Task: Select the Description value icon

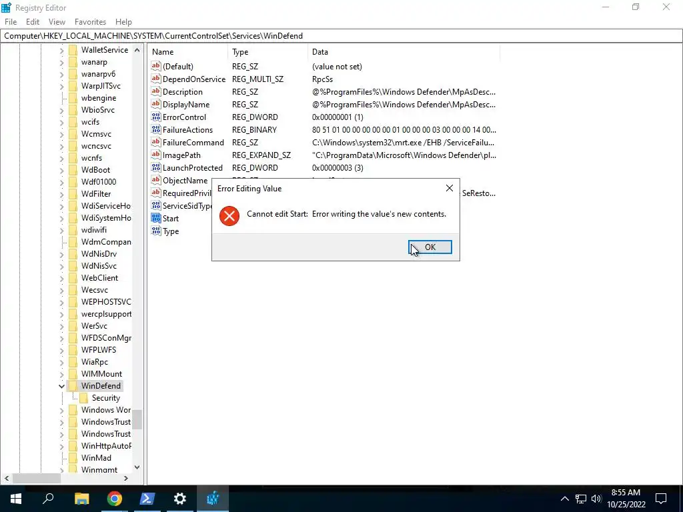Action: click(156, 91)
